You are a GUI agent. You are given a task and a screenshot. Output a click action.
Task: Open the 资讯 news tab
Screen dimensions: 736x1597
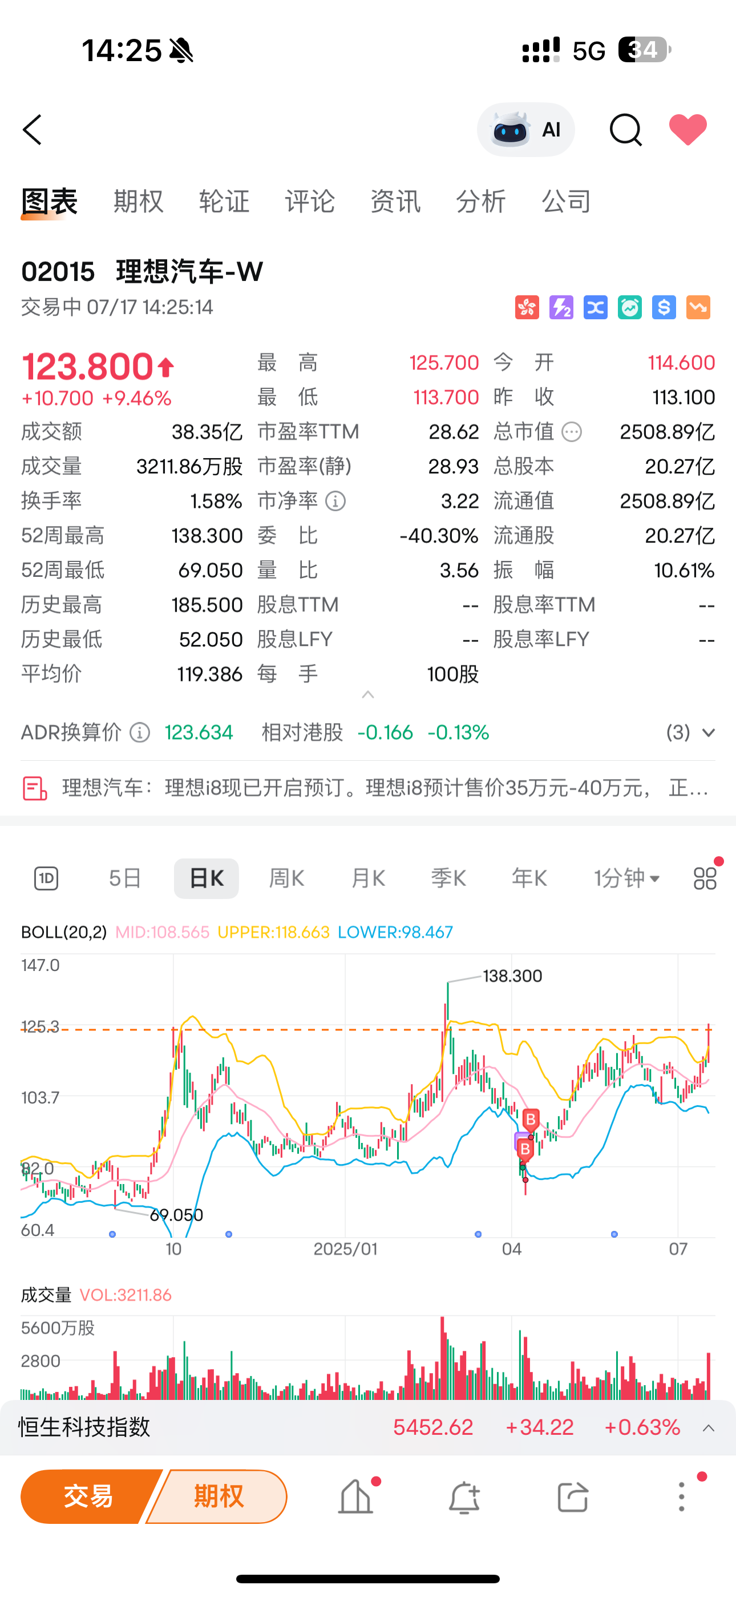[395, 202]
